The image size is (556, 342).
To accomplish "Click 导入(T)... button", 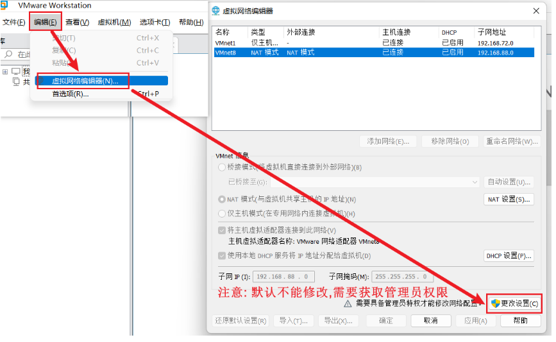I will point(294,321).
